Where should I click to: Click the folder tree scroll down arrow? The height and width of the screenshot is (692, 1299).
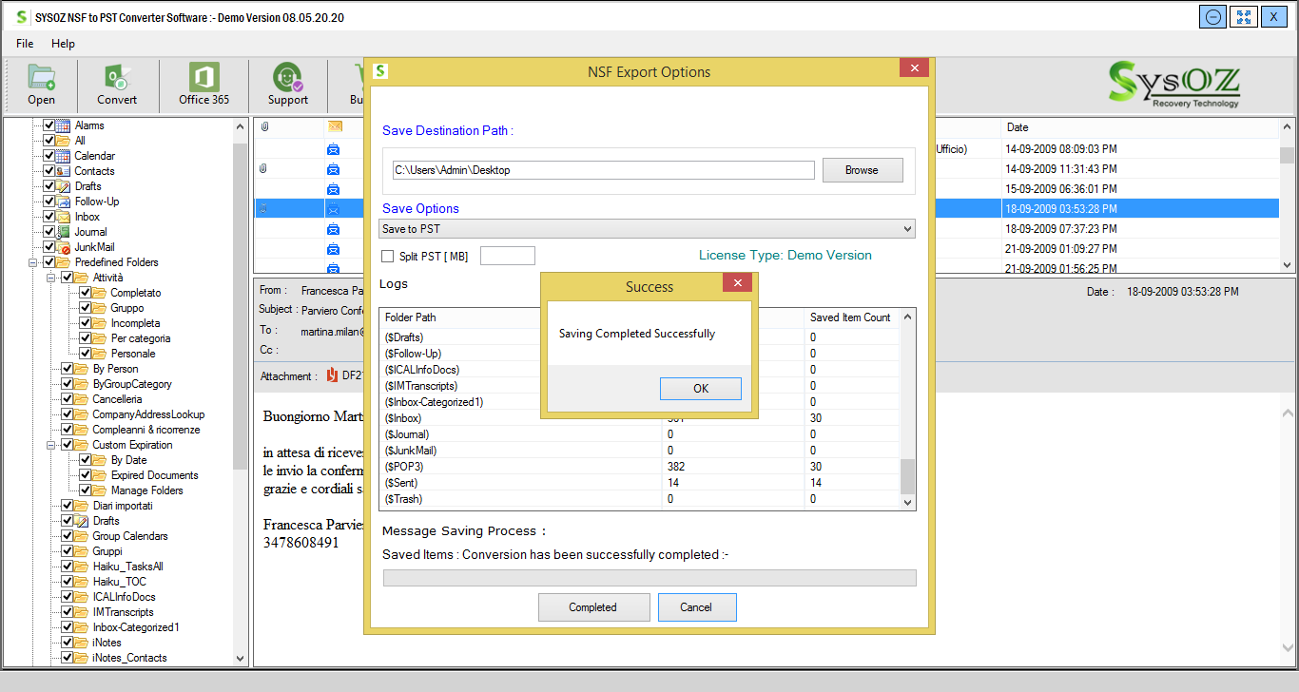[x=240, y=658]
